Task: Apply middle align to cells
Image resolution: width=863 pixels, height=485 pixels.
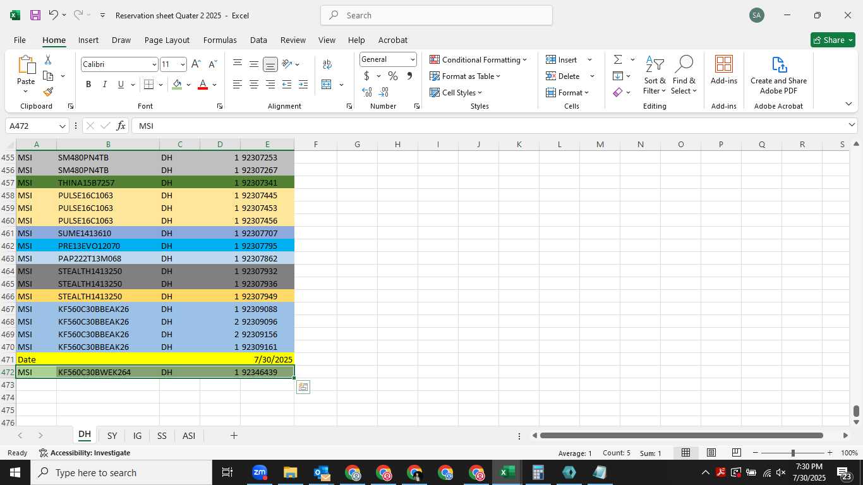Action: pos(253,64)
